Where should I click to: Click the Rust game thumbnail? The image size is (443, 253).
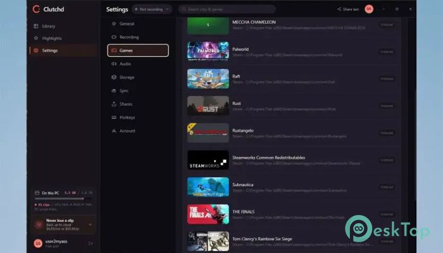point(208,106)
